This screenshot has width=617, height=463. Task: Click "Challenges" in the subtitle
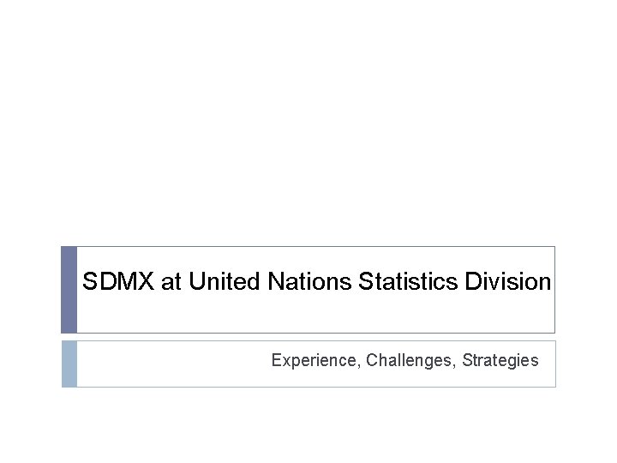(x=409, y=360)
